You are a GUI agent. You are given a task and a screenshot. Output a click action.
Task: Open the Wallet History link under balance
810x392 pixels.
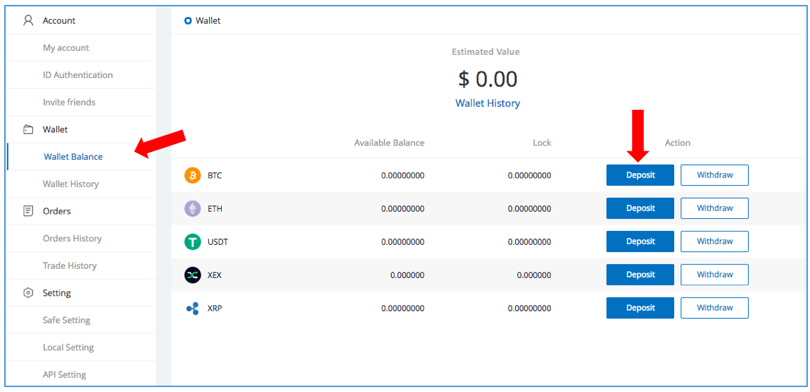488,103
